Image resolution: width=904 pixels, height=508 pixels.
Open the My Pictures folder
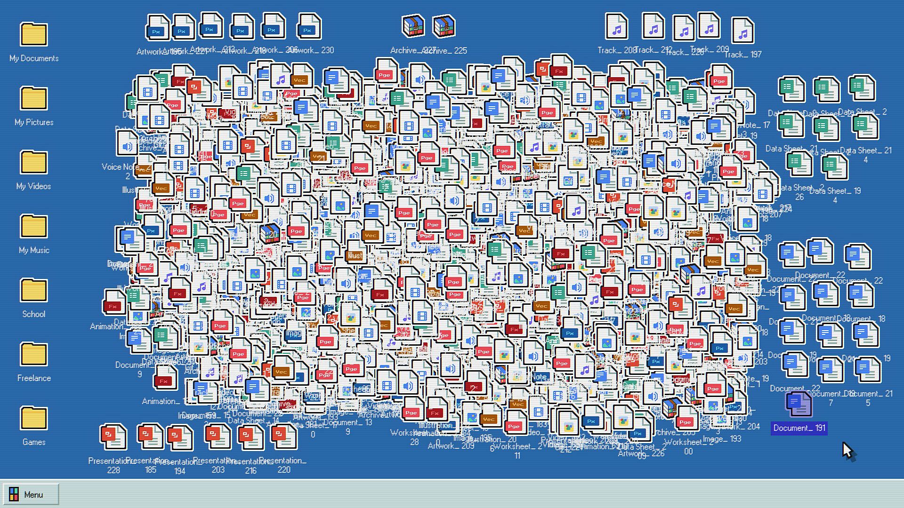tap(34, 98)
